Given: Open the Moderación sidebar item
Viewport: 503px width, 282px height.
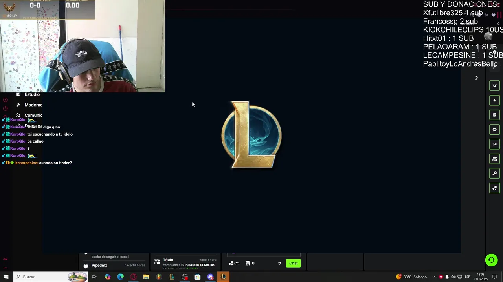Looking at the screenshot, I should coord(29,105).
